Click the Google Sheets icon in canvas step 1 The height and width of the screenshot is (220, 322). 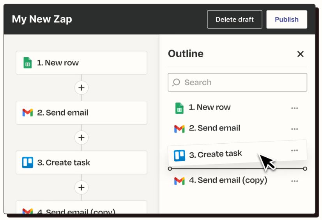tap(28, 63)
